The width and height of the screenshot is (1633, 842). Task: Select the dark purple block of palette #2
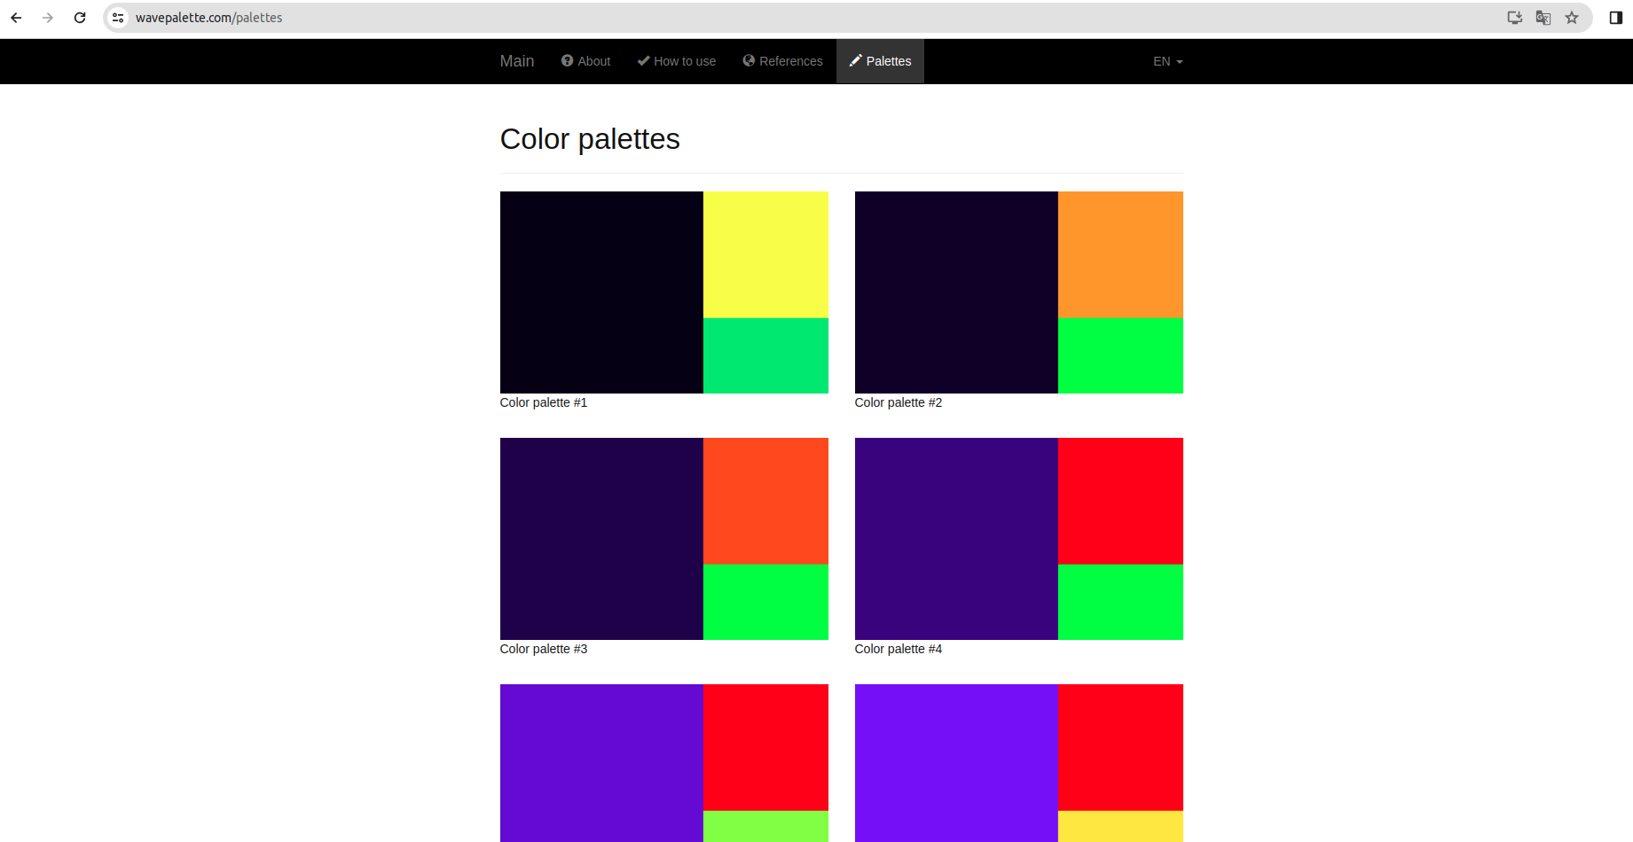click(x=956, y=292)
